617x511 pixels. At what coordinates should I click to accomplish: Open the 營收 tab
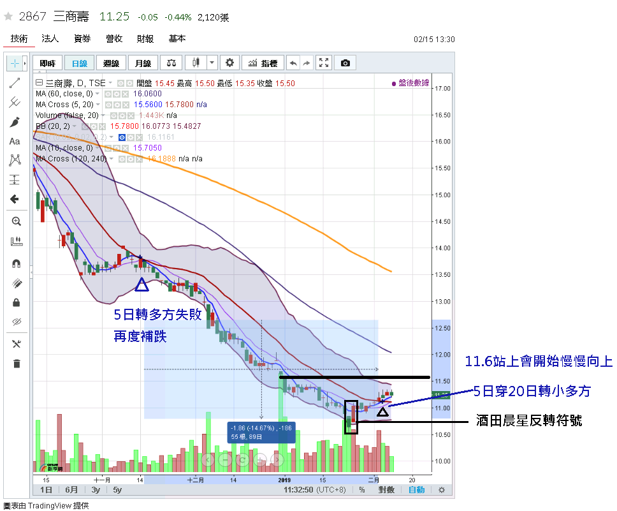click(114, 39)
